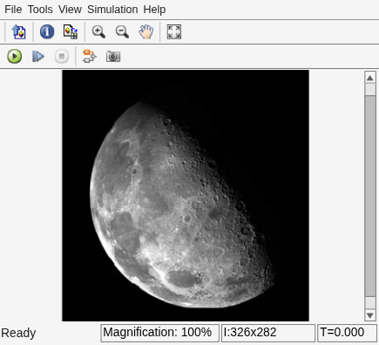Viewport: 379px width, 345px height.
Task: Open the pixel region tool
Action: point(71,31)
